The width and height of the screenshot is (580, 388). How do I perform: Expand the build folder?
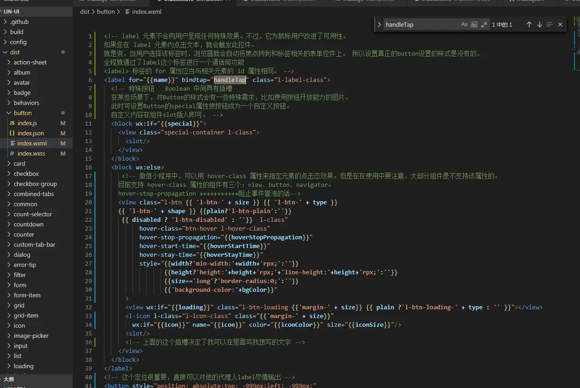coord(36,32)
